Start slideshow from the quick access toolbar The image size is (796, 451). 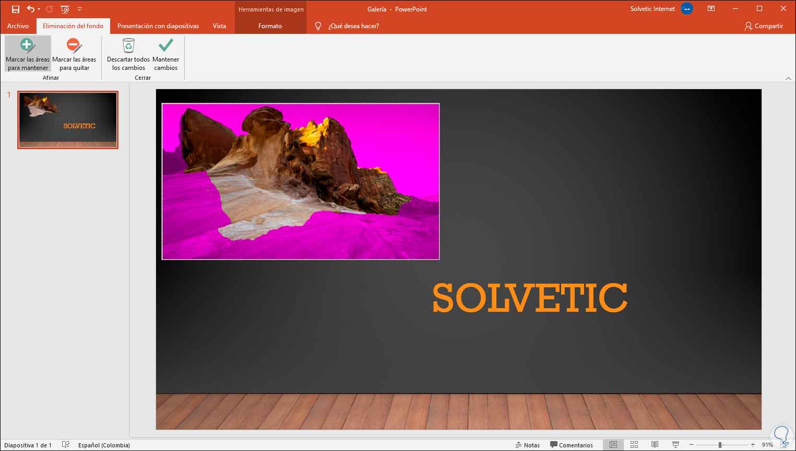pyautogui.click(x=65, y=9)
